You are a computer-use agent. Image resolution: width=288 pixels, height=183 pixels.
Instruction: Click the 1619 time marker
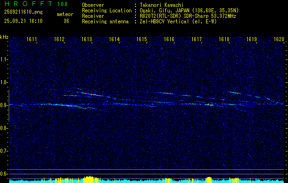[251, 39]
